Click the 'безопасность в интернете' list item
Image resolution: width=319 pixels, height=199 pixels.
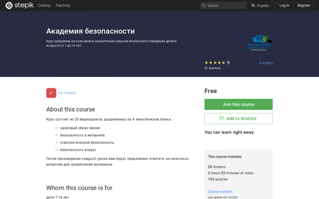click(82, 135)
